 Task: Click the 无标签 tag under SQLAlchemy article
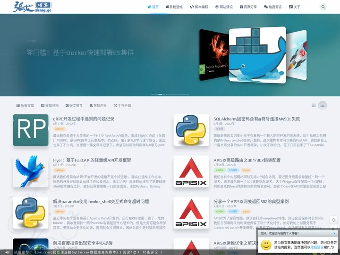tap(219, 129)
